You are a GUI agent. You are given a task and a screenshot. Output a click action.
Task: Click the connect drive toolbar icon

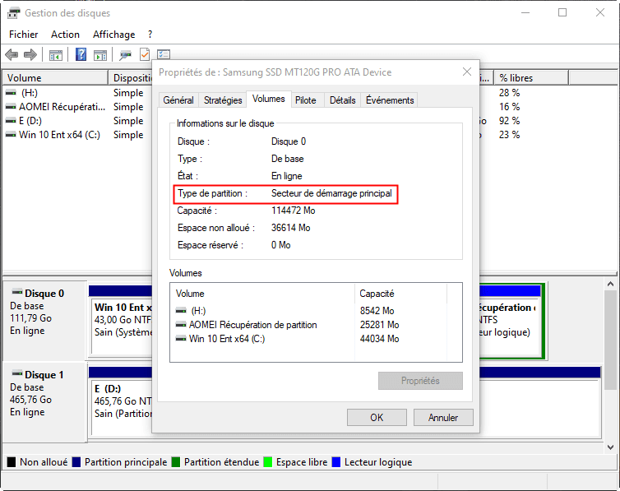(125, 55)
